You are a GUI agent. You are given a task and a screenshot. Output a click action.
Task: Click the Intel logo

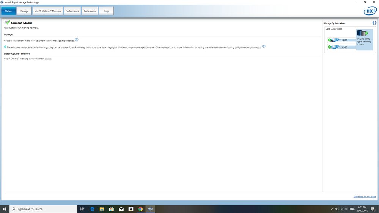pyautogui.click(x=370, y=11)
